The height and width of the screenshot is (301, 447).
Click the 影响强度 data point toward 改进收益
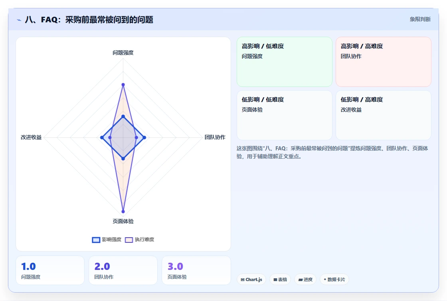(x=102, y=138)
